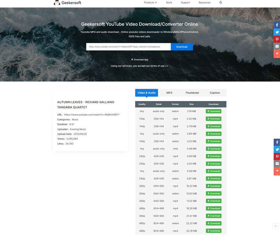Viewport: 280px width, 242px height.
Task: Click the 854×480 detail in 22.32 MB row
Action: click(159, 223)
